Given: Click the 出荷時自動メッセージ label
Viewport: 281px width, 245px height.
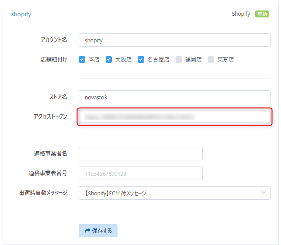Looking at the screenshot, I should 43,193.
